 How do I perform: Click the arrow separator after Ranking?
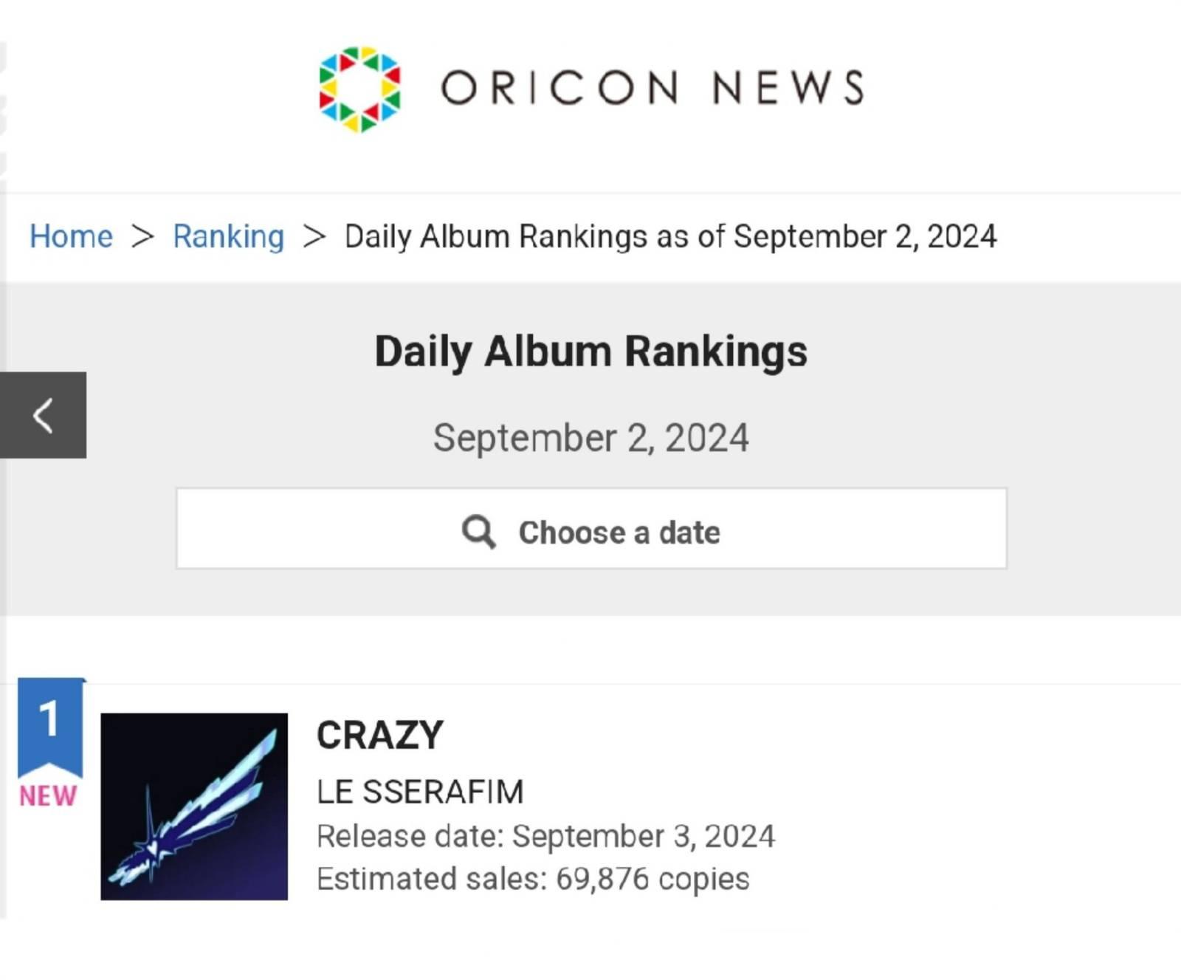[314, 237]
